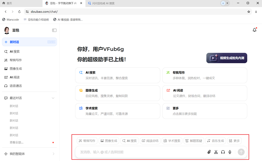Click the message input field
The width and height of the screenshot is (262, 161).
pyautogui.click(x=141, y=152)
